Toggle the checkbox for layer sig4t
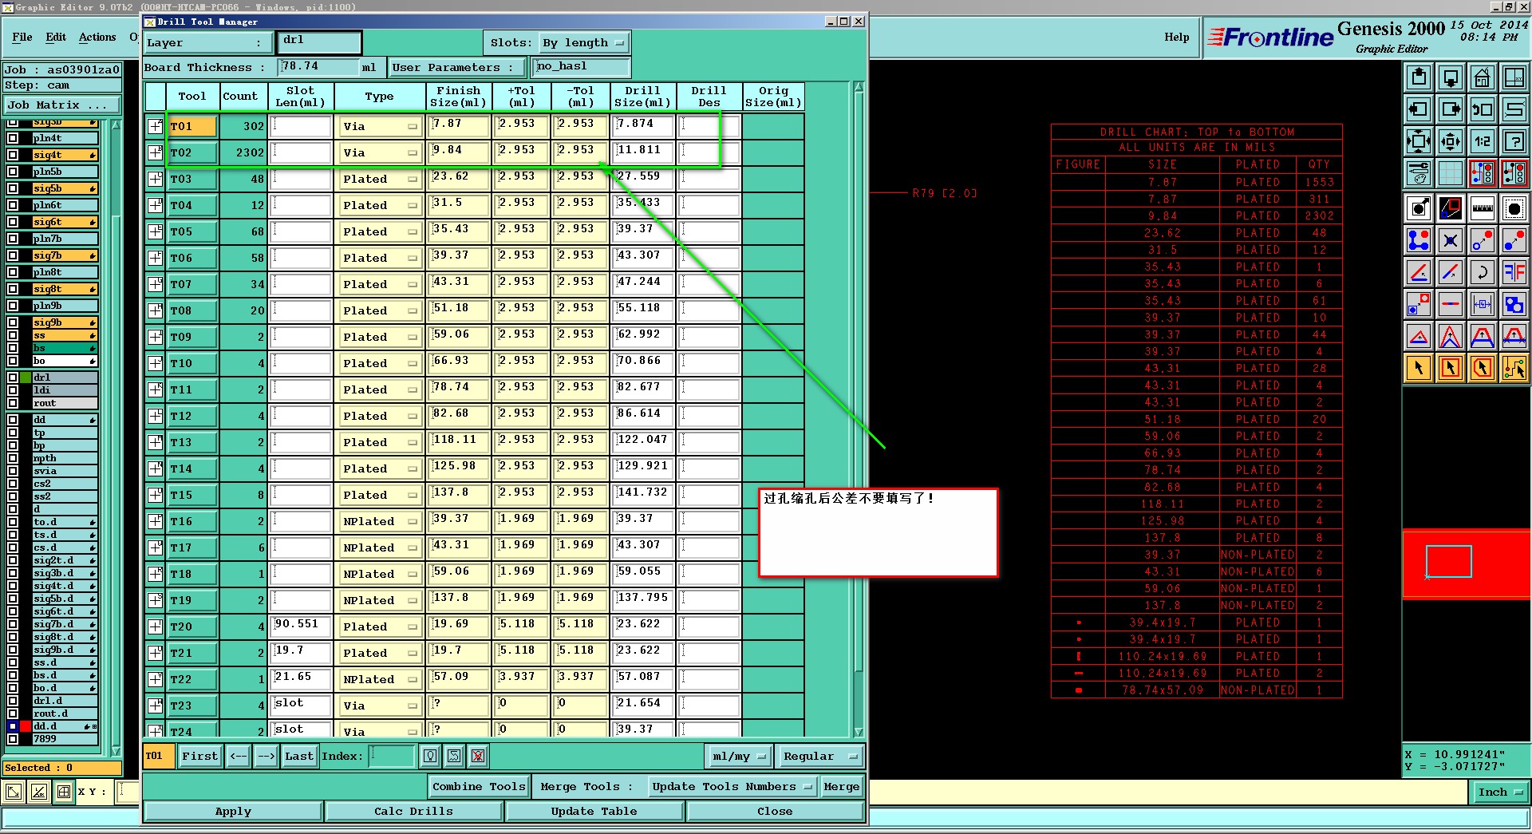1532x834 pixels. (x=13, y=155)
